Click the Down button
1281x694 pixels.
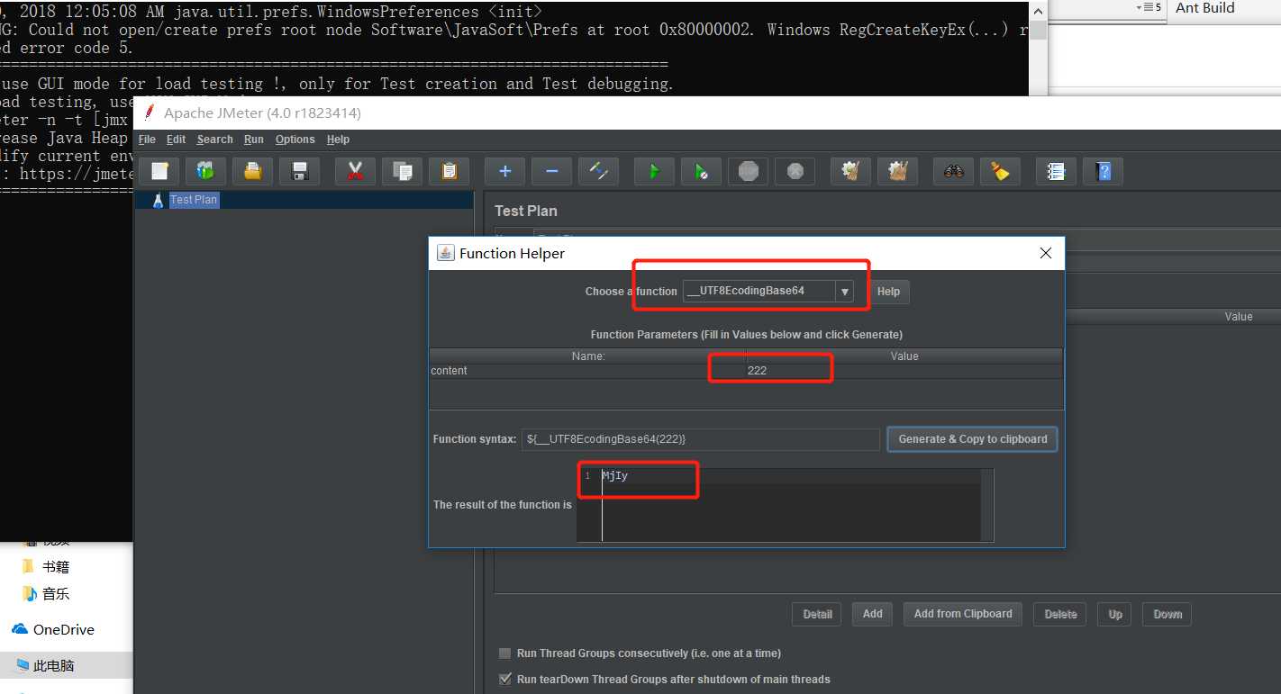[x=1167, y=614]
